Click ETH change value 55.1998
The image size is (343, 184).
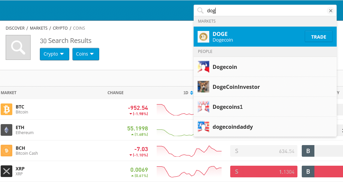138,128
